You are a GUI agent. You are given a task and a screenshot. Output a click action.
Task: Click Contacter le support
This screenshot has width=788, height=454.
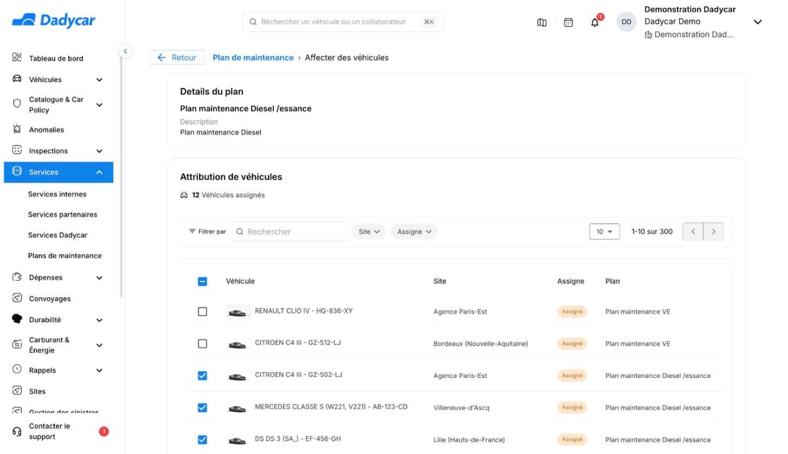[50, 431]
